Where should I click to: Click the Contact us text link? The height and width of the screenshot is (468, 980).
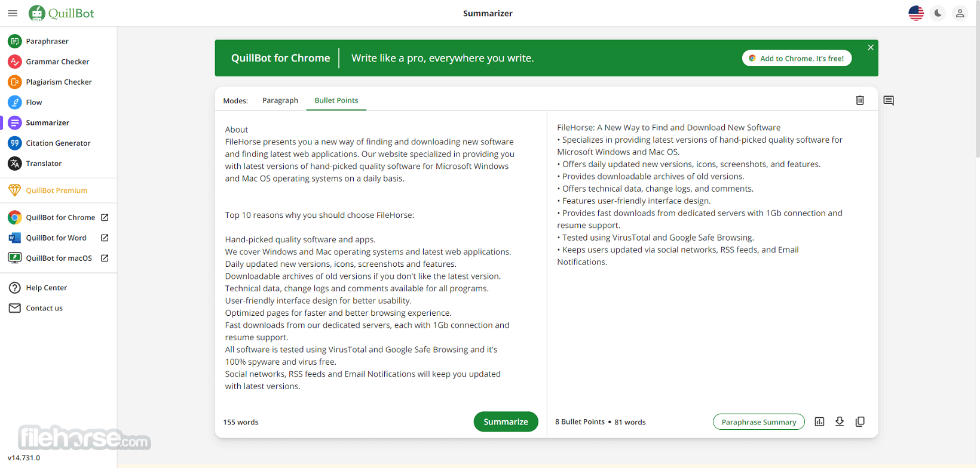[x=44, y=308]
